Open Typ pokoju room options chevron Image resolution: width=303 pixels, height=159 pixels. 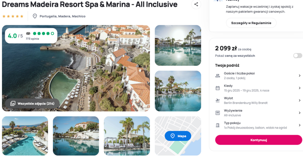[x=299, y=125]
